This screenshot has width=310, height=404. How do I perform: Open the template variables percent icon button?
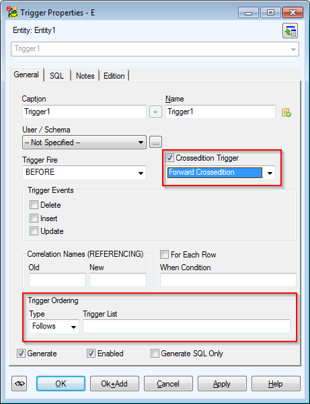click(20, 384)
